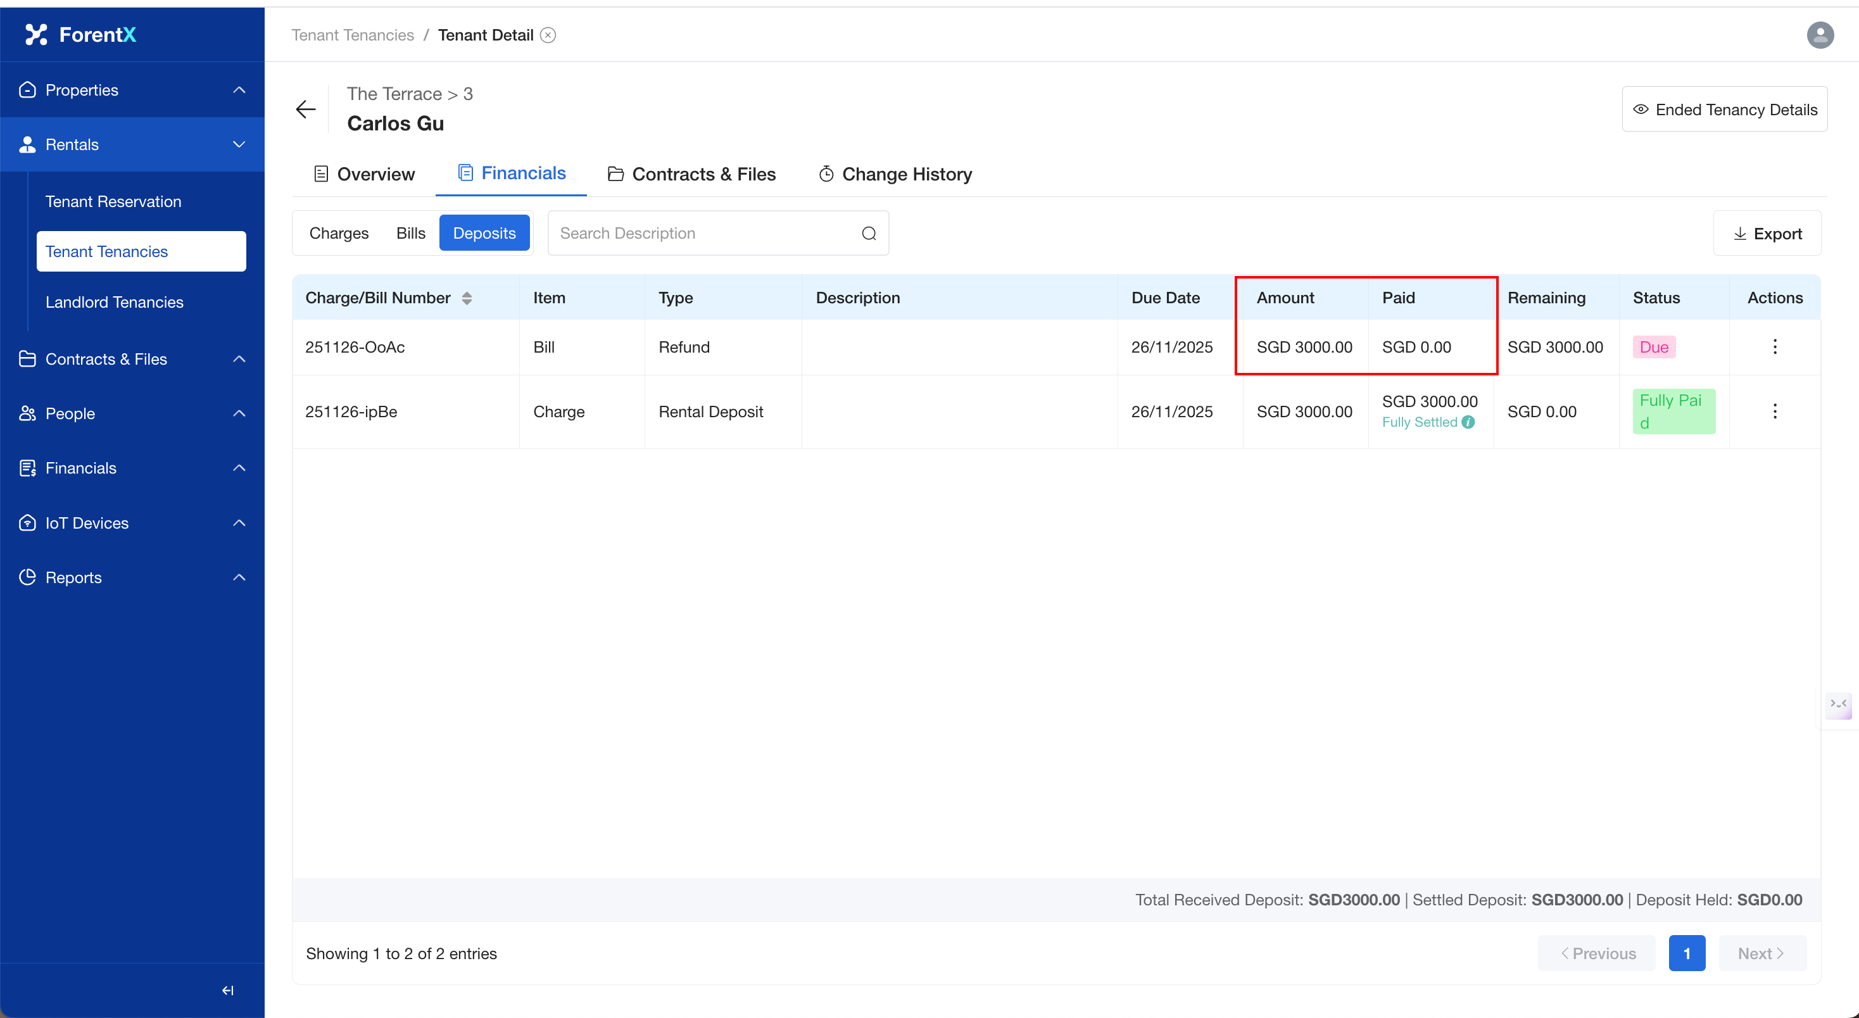Viewport: 1859px width, 1018px height.
Task: Open actions menu for bill 251126-OoAc
Action: pyautogui.click(x=1775, y=347)
